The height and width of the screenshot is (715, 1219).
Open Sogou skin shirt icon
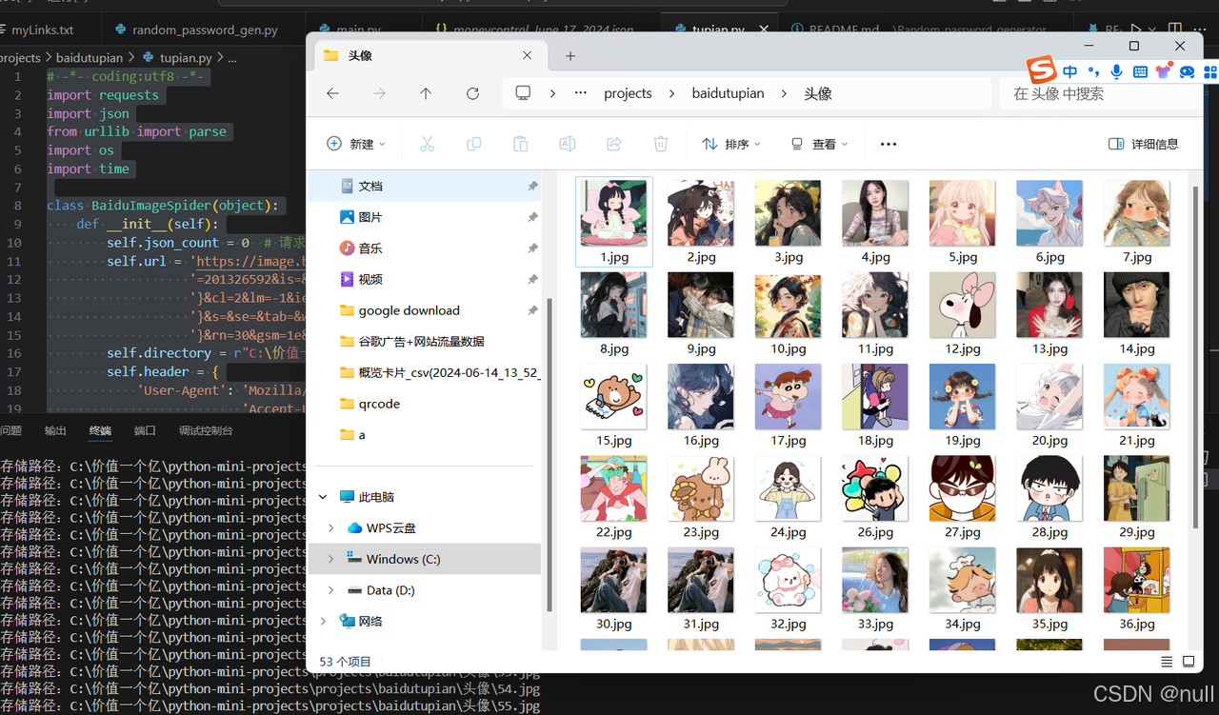click(x=1163, y=71)
